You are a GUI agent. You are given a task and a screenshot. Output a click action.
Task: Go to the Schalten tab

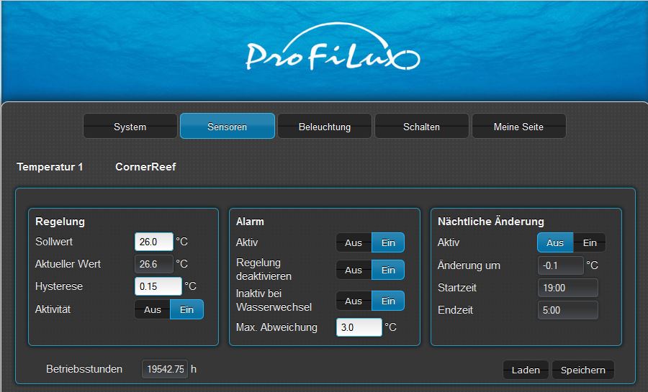tap(421, 127)
